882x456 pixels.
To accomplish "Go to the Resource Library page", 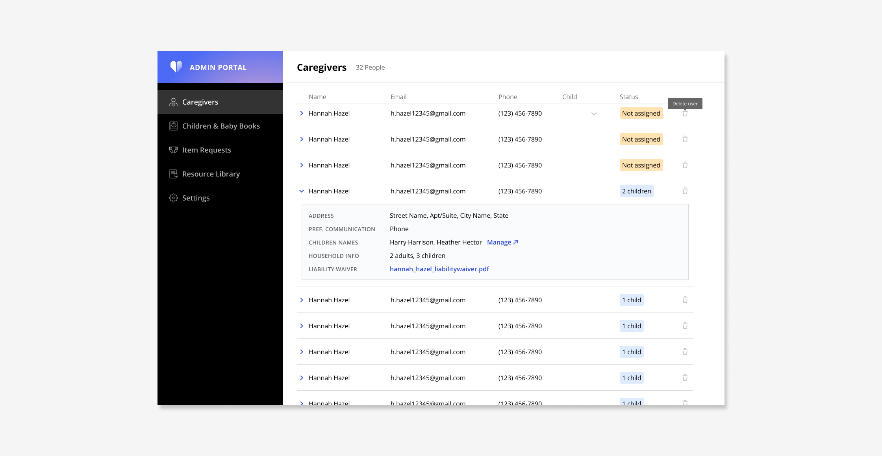I will point(211,174).
